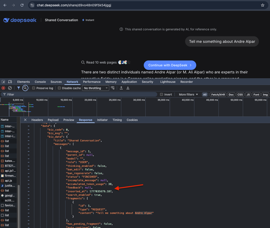Collapse the "biz_data" JSON fold marker
270x228 pixels.
pos(28,137)
